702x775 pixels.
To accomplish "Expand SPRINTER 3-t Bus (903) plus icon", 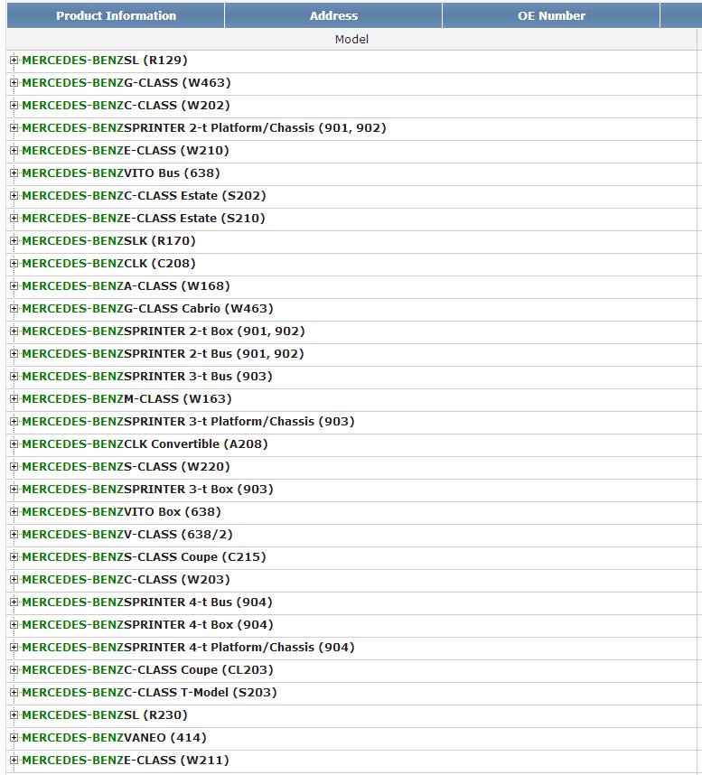I will coord(14,376).
